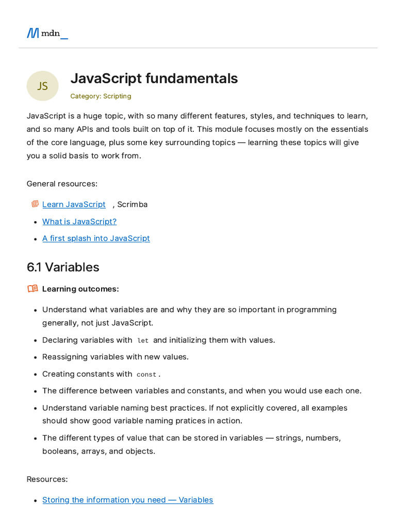Open Storing the information you need — Variables

[127, 500]
